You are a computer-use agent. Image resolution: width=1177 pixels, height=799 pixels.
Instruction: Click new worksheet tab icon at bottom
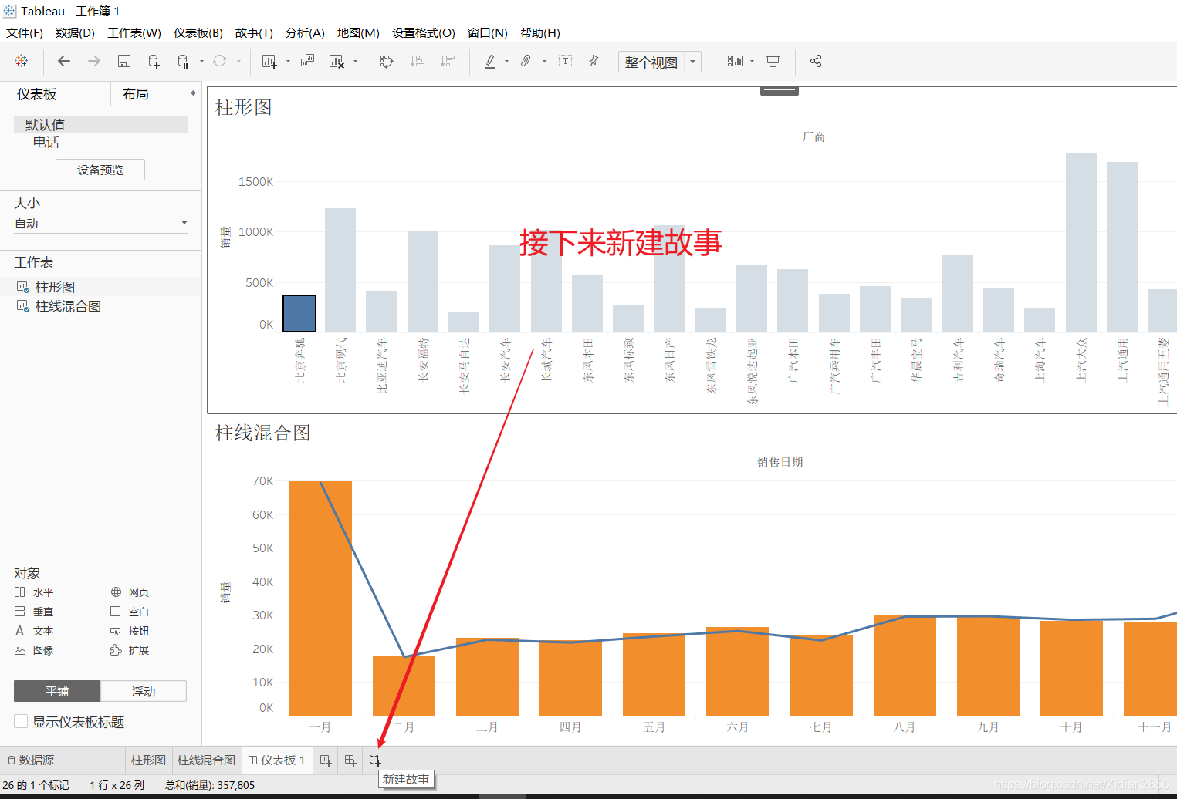point(326,760)
